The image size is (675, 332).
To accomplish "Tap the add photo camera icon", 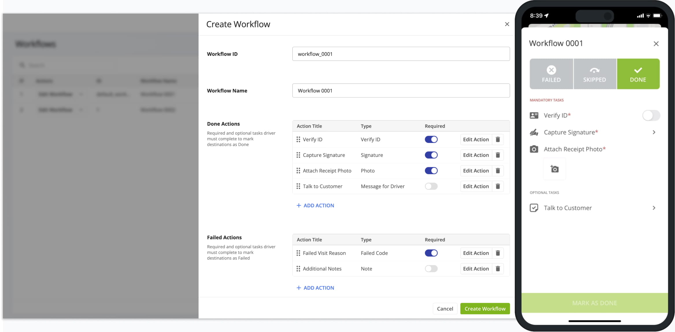I will [554, 169].
